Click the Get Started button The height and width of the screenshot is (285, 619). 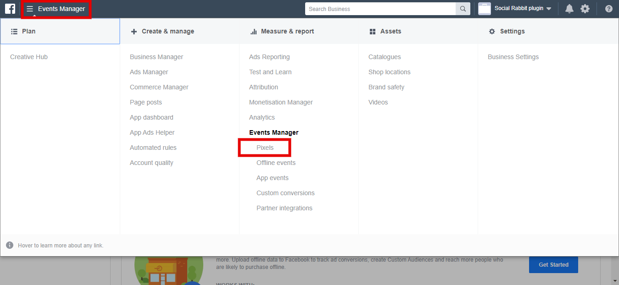click(553, 264)
